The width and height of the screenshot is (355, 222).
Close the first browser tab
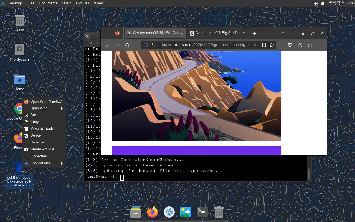[x=182, y=33]
